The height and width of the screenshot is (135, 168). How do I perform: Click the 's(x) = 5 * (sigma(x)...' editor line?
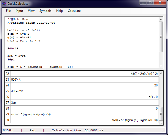pyautogui.click(x=40, y=67)
